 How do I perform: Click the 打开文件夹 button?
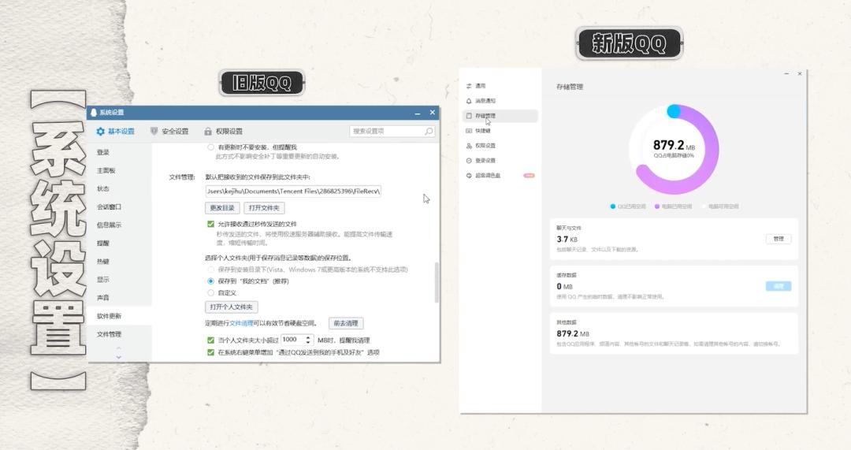coord(264,208)
